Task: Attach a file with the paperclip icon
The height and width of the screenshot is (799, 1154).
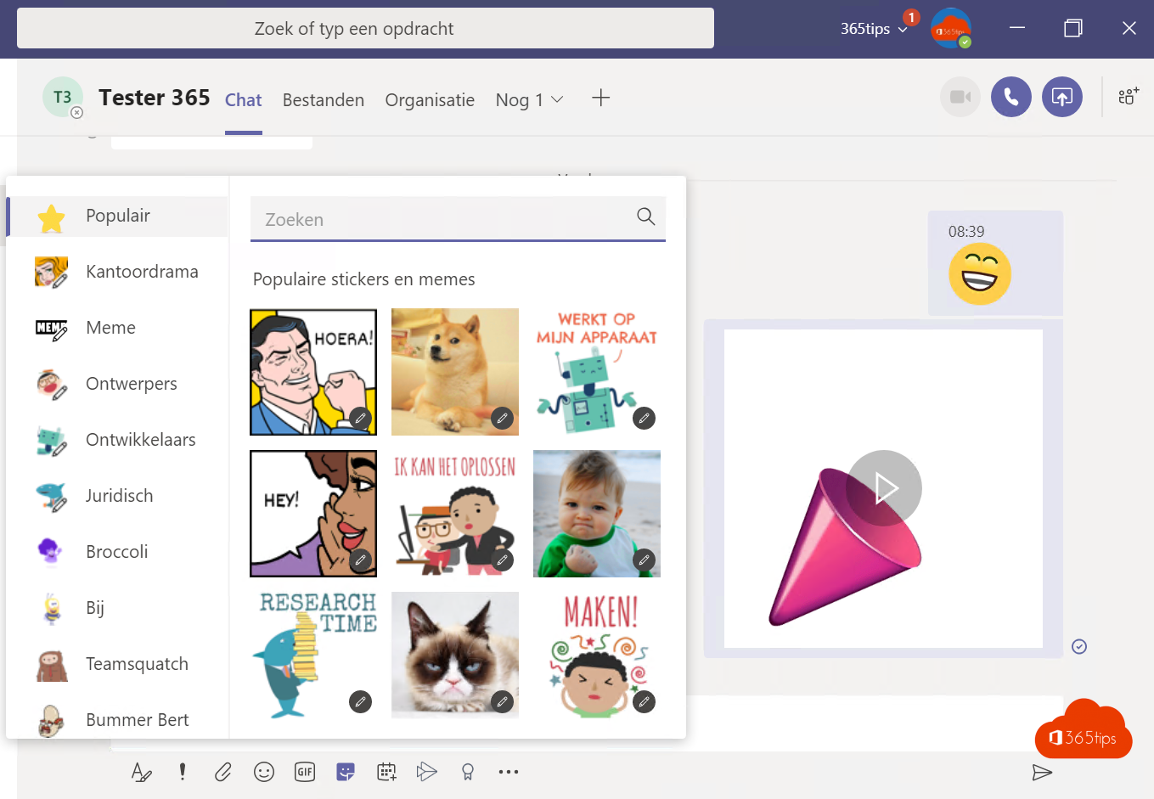Action: pos(222,772)
